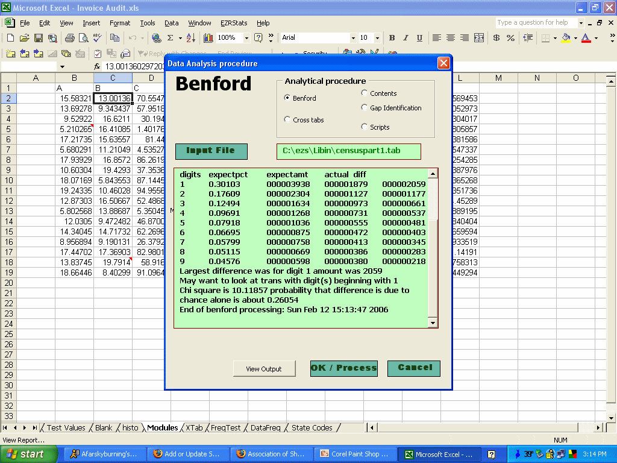This screenshot has height=463, width=617.
Task: Apply the yellow fill color
Action: point(566,38)
